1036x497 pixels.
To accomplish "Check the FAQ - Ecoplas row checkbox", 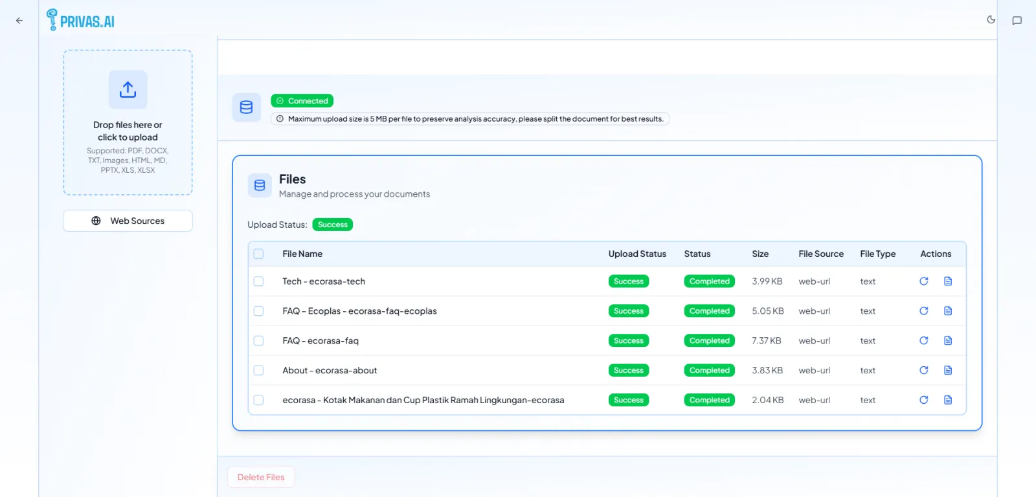I will [258, 311].
